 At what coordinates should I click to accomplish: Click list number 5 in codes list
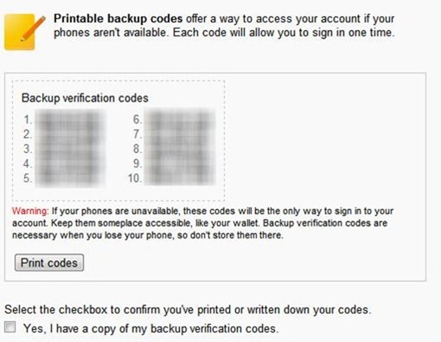[28, 178]
